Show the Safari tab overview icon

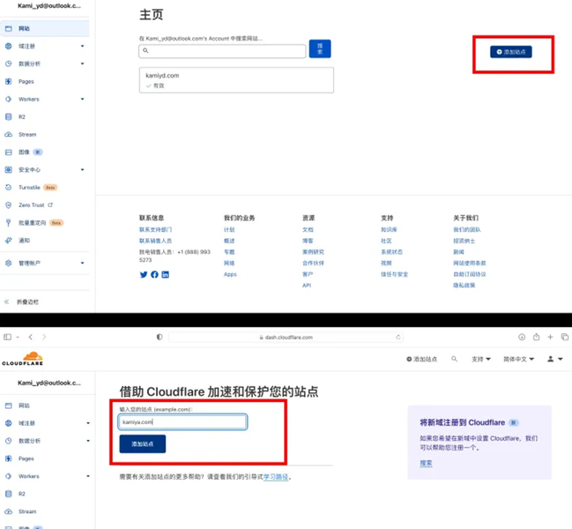(x=565, y=337)
